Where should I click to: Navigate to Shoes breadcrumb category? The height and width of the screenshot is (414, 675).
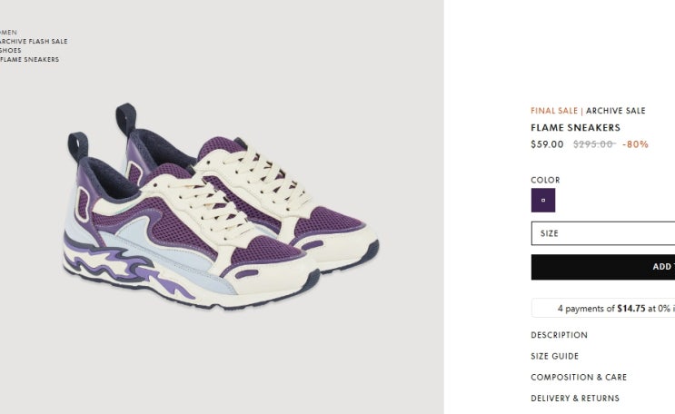[x=10, y=50]
